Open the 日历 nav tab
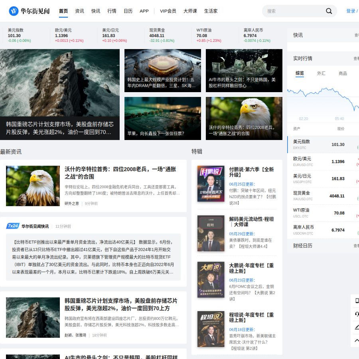The height and width of the screenshot is (359, 359). (128, 11)
